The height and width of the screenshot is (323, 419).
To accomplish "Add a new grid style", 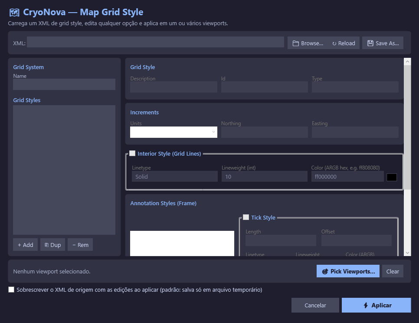I will point(26,245).
